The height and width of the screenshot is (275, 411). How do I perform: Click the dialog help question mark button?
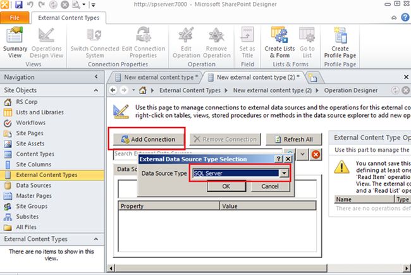tap(279, 159)
